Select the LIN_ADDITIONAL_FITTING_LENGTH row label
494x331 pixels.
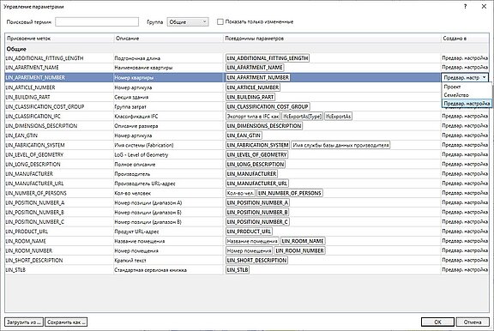click(x=45, y=58)
